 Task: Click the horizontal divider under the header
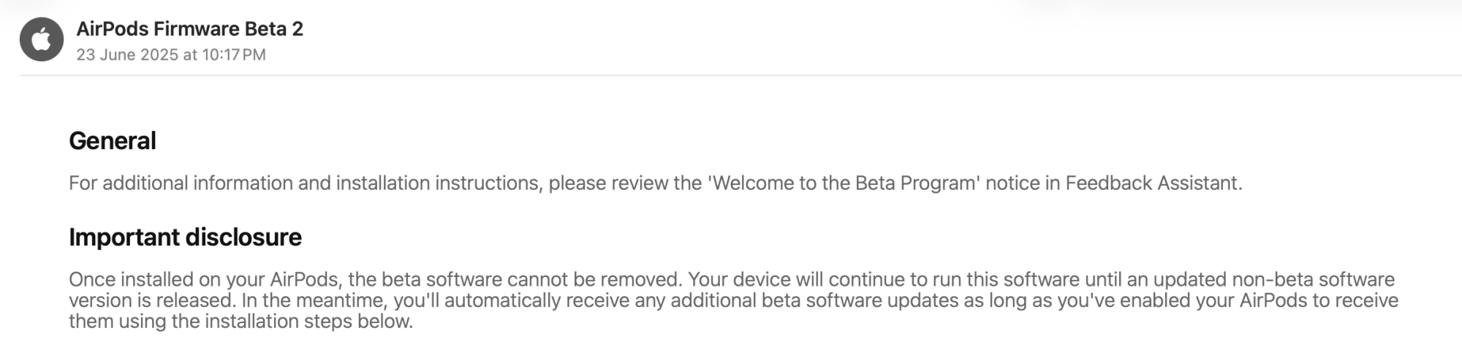click(731, 75)
